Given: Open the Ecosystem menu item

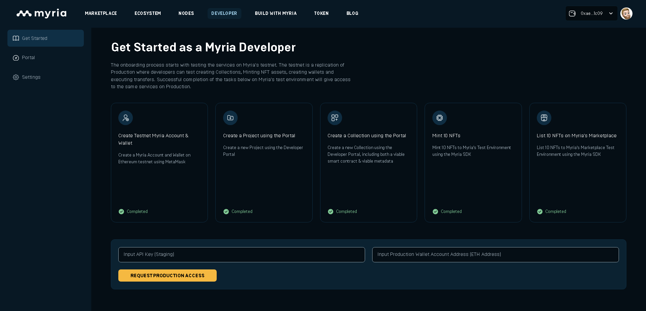Looking at the screenshot, I should coord(148,14).
